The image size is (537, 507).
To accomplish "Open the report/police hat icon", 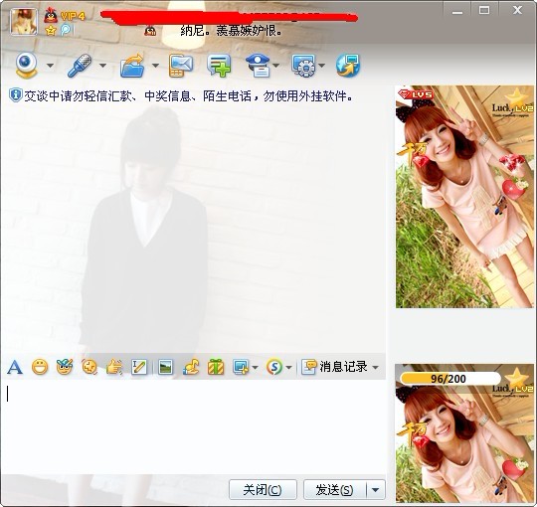I will [x=259, y=65].
